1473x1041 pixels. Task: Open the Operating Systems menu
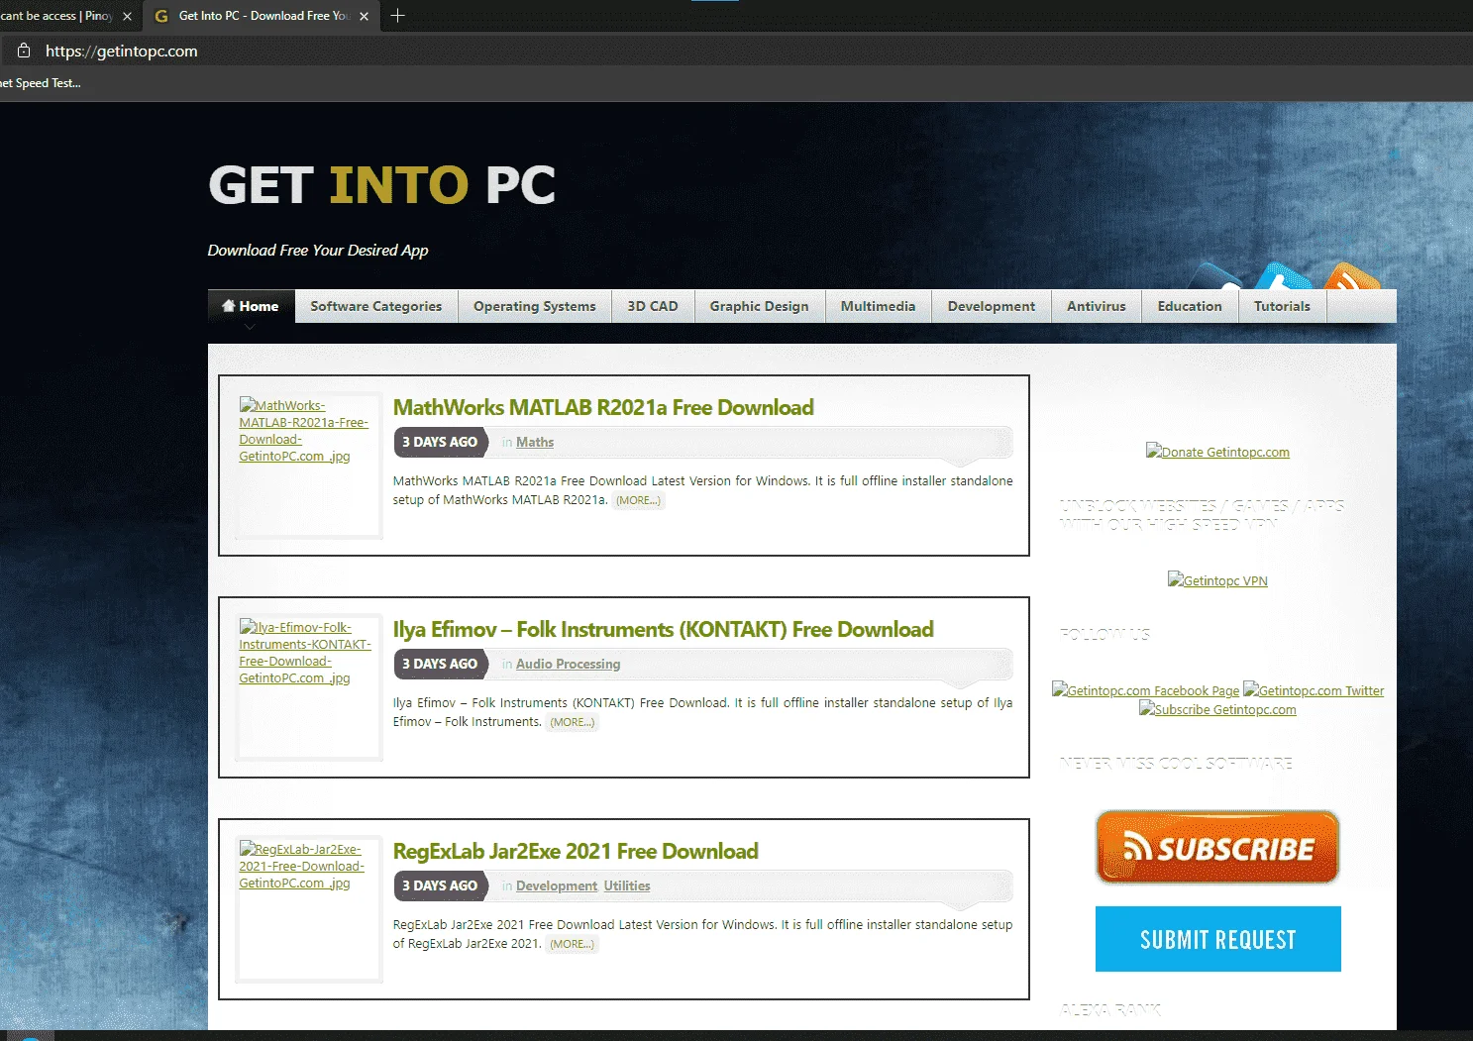535,306
